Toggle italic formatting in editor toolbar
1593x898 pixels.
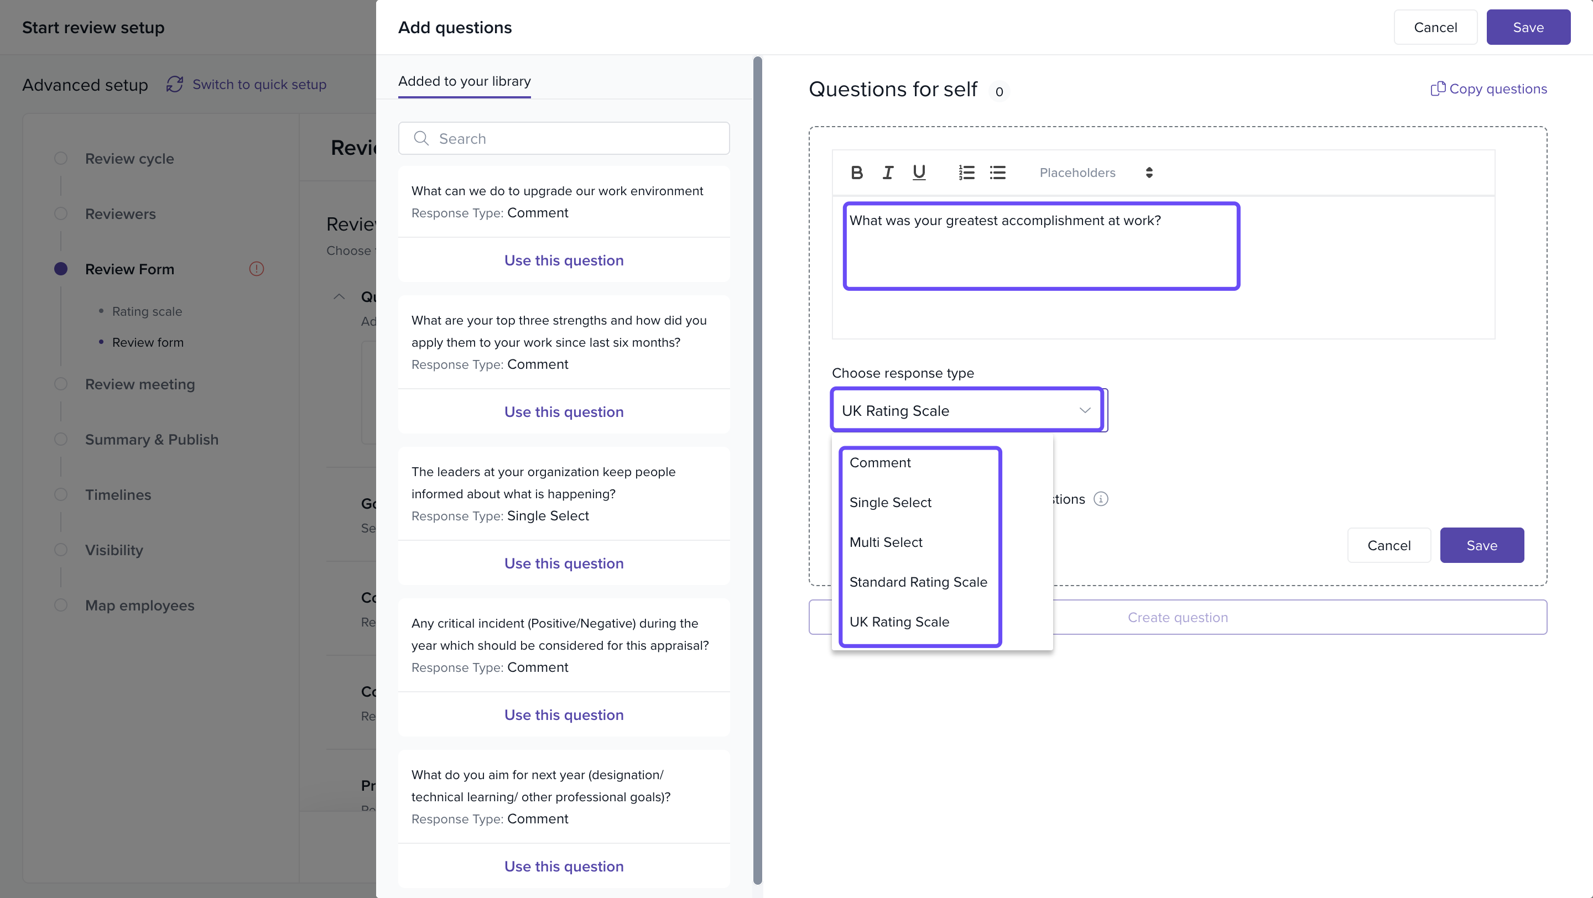pos(888,173)
